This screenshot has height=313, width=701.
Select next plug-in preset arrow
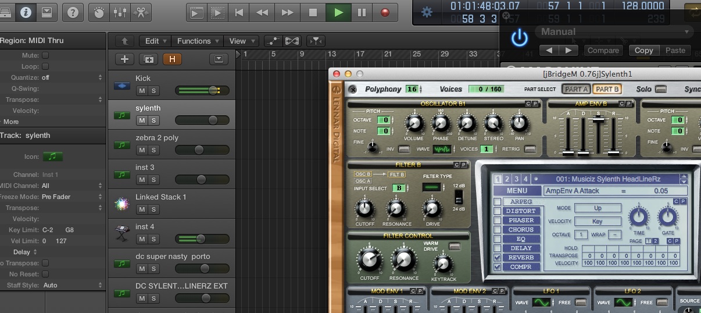point(569,51)
